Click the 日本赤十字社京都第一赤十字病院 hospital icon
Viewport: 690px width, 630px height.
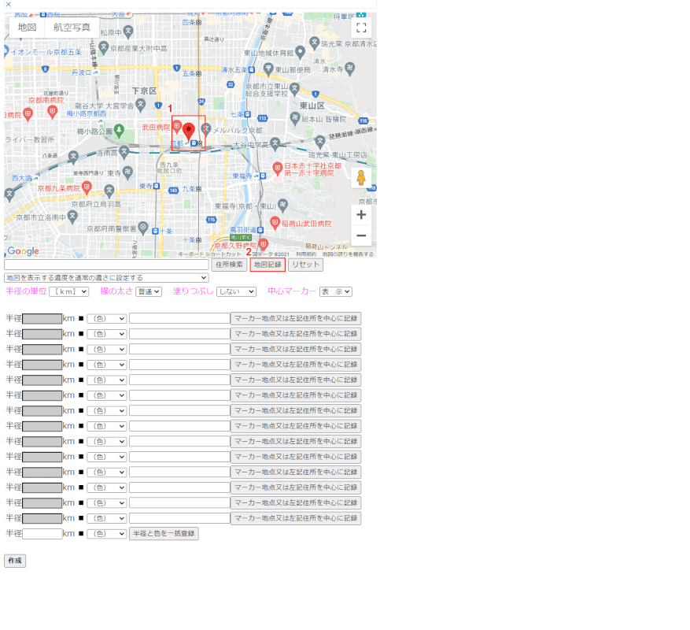pyautogui.click(x=277, y=168)
